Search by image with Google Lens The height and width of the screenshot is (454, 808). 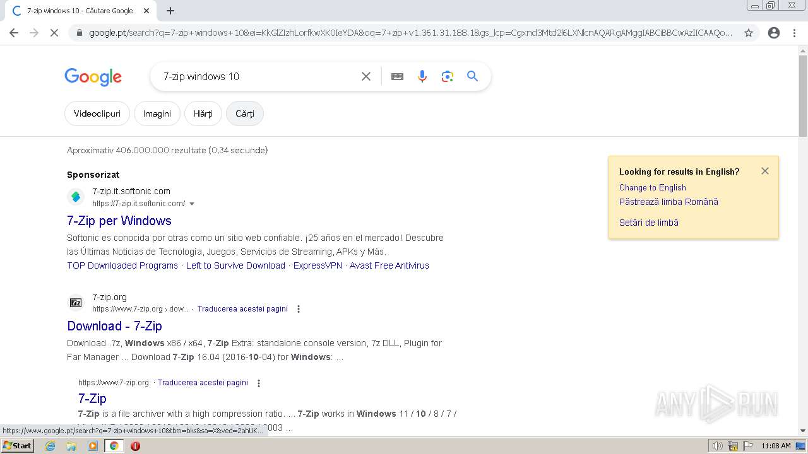pyautogui.click(x=448, y=76)
